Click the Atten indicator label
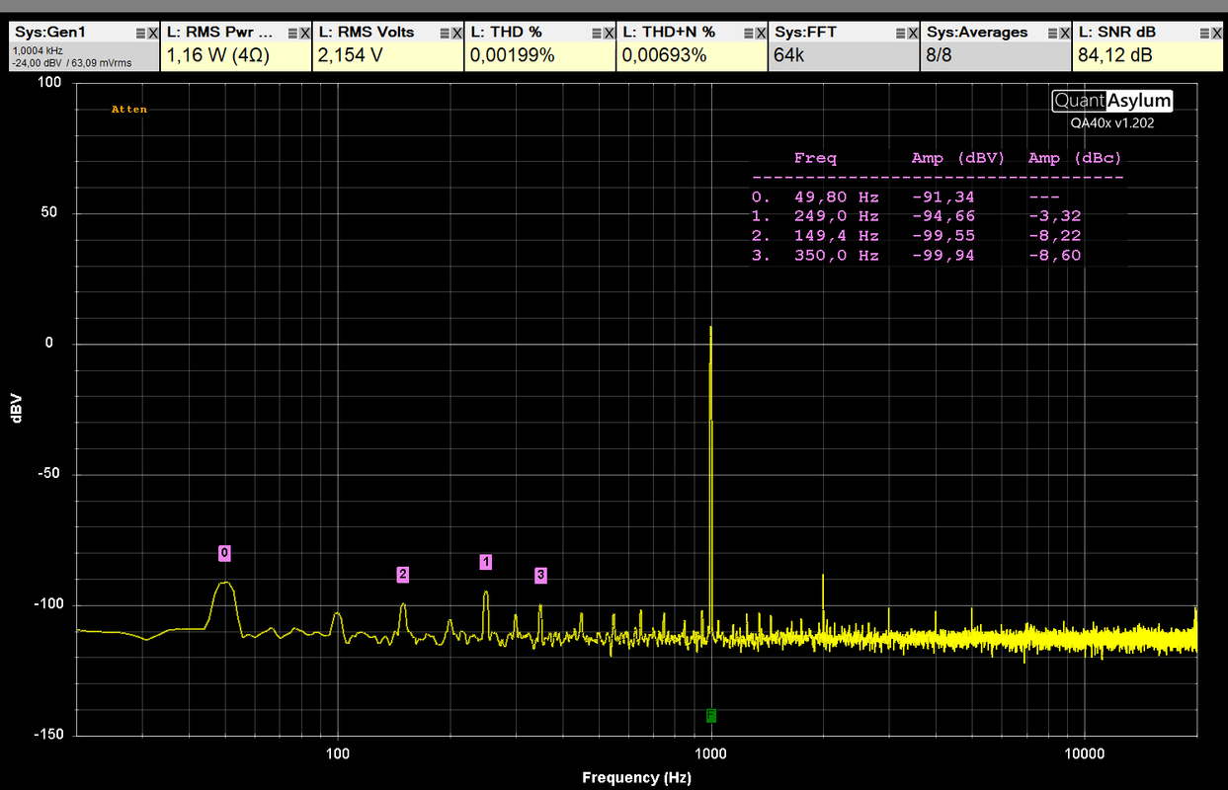1228x790 pixels. (129, 110)
